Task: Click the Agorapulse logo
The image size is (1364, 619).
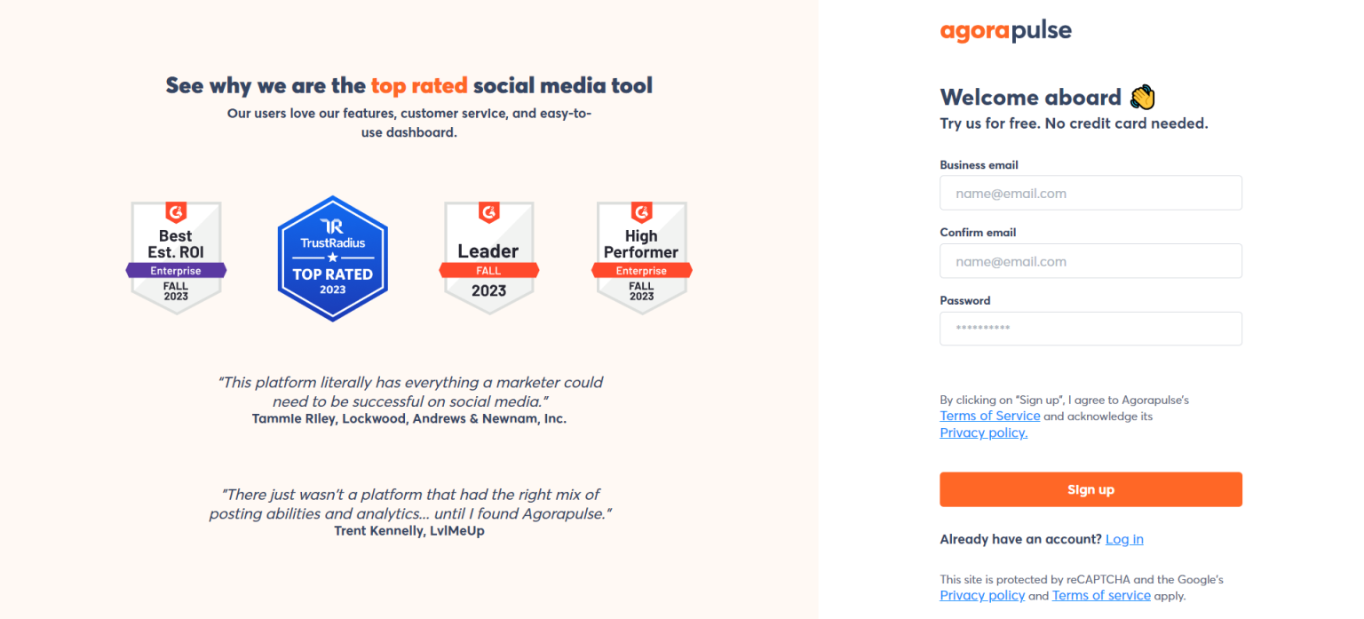Action: click(x=1004, y=30)
